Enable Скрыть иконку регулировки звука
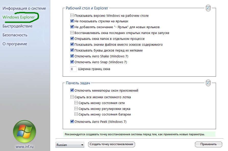 tap(76, 108)
